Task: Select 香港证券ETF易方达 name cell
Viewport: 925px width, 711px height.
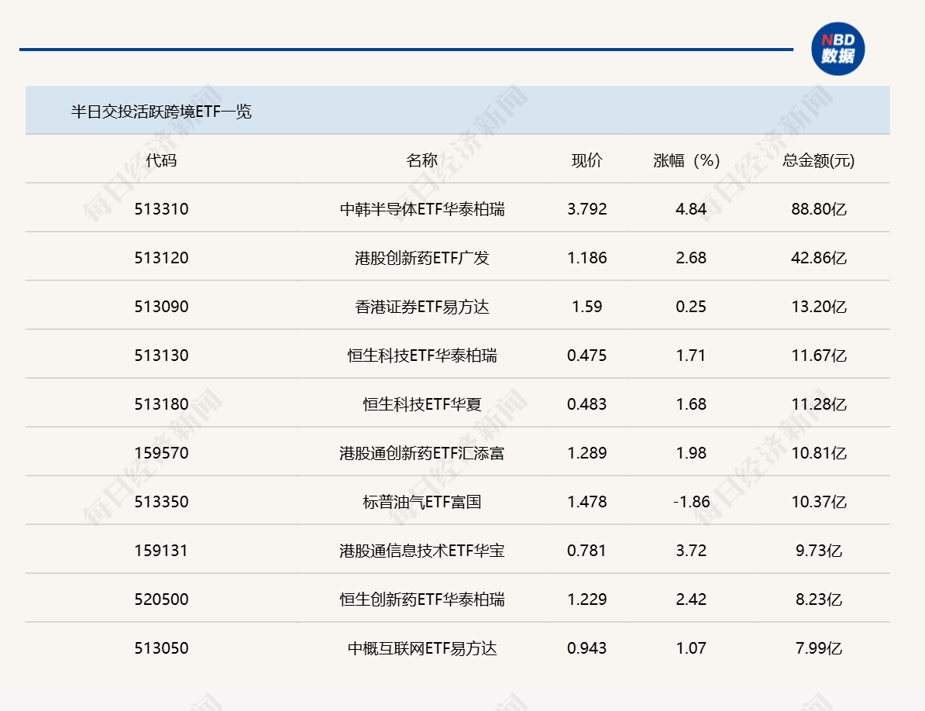Action: 421,307
